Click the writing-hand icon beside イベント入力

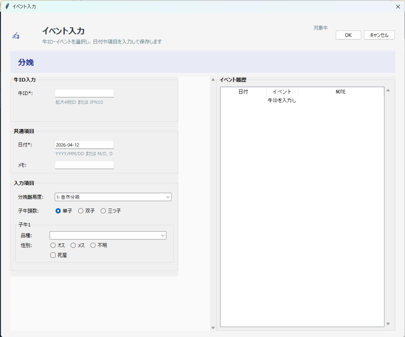click(16, 36)
